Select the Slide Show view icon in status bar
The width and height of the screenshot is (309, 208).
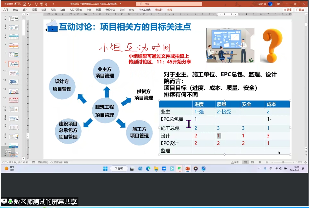click(x=267, y=161)
